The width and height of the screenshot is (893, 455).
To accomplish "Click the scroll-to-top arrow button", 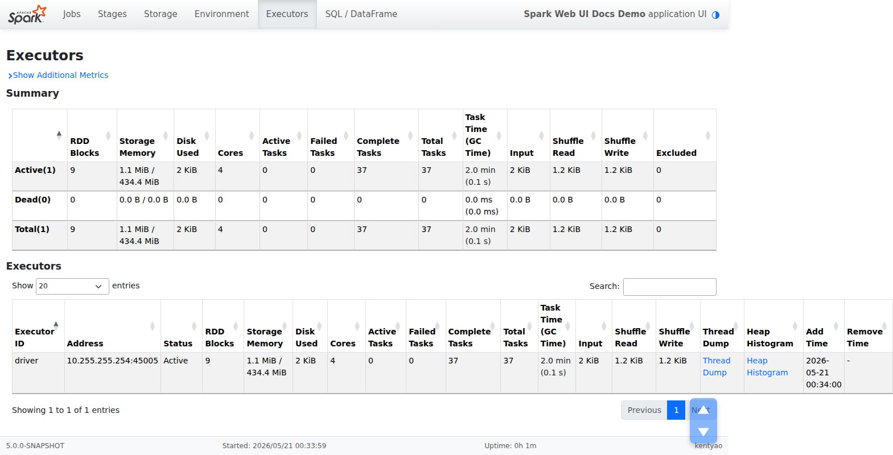I will (703, 409).
